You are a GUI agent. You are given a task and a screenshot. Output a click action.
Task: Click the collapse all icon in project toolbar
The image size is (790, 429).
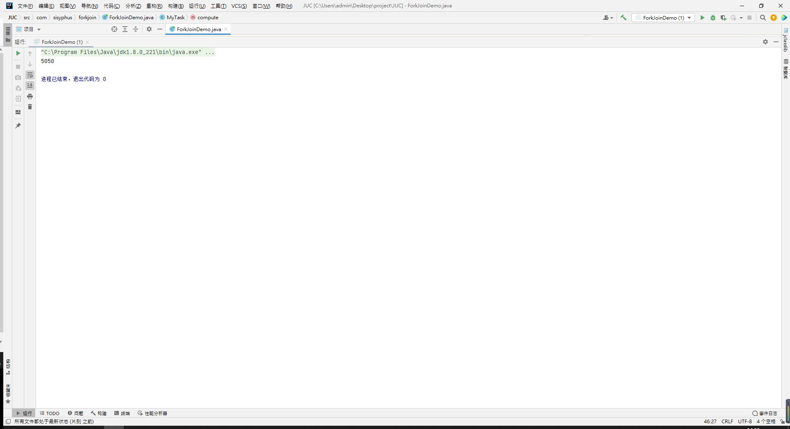click(136, 29)
